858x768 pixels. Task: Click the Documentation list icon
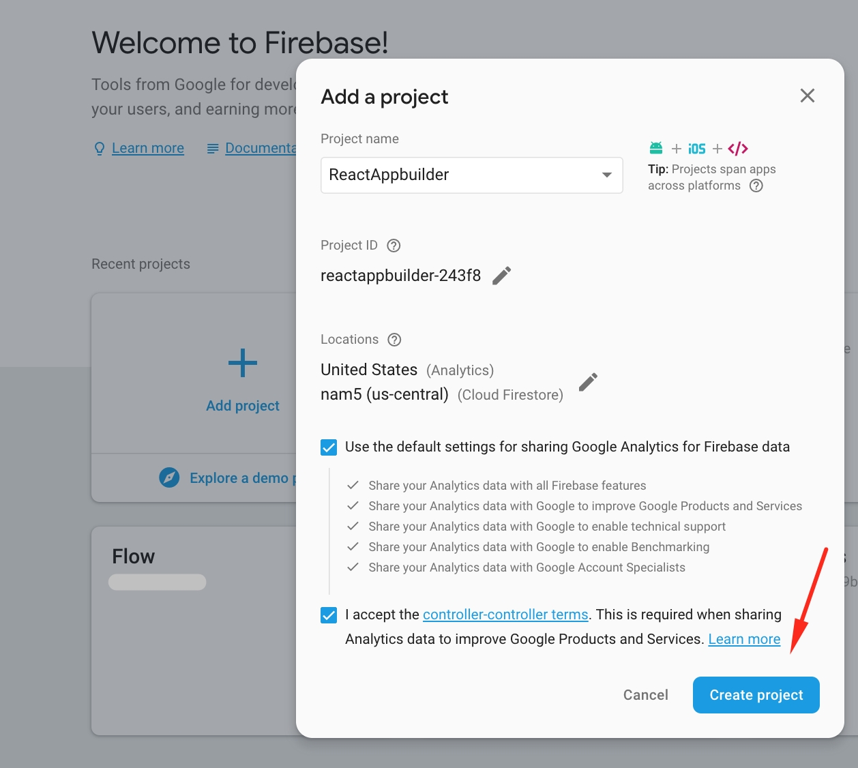click(x=213, y=148)
